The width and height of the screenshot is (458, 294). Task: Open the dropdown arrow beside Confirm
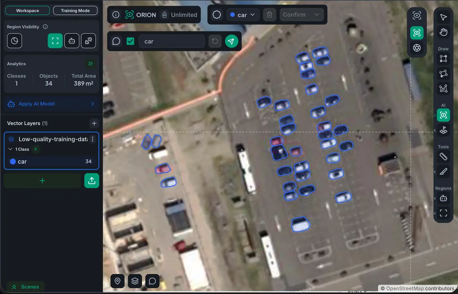pyautogui.click(x=317, y=15)
